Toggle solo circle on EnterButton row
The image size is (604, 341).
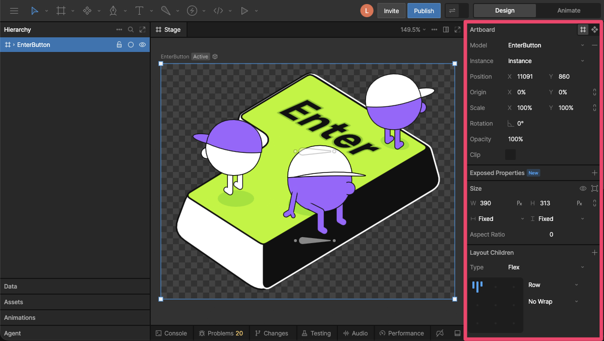pos(131,45)
